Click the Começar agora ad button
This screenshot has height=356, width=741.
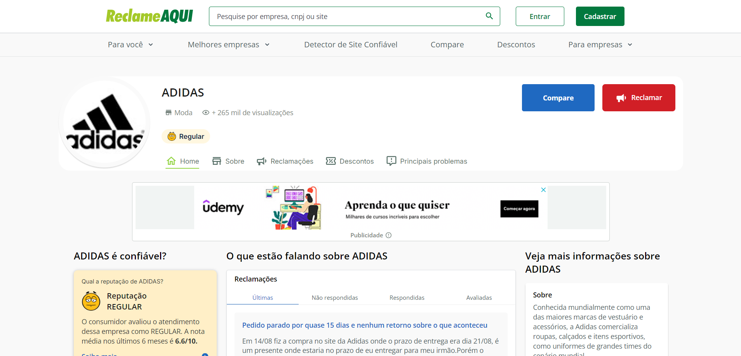click(x=519, y=209)
